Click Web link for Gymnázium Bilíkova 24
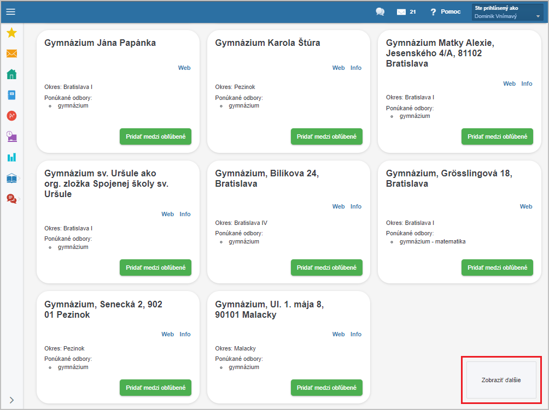This screenshot has height=410, width=549. click(x=338, y=206)
